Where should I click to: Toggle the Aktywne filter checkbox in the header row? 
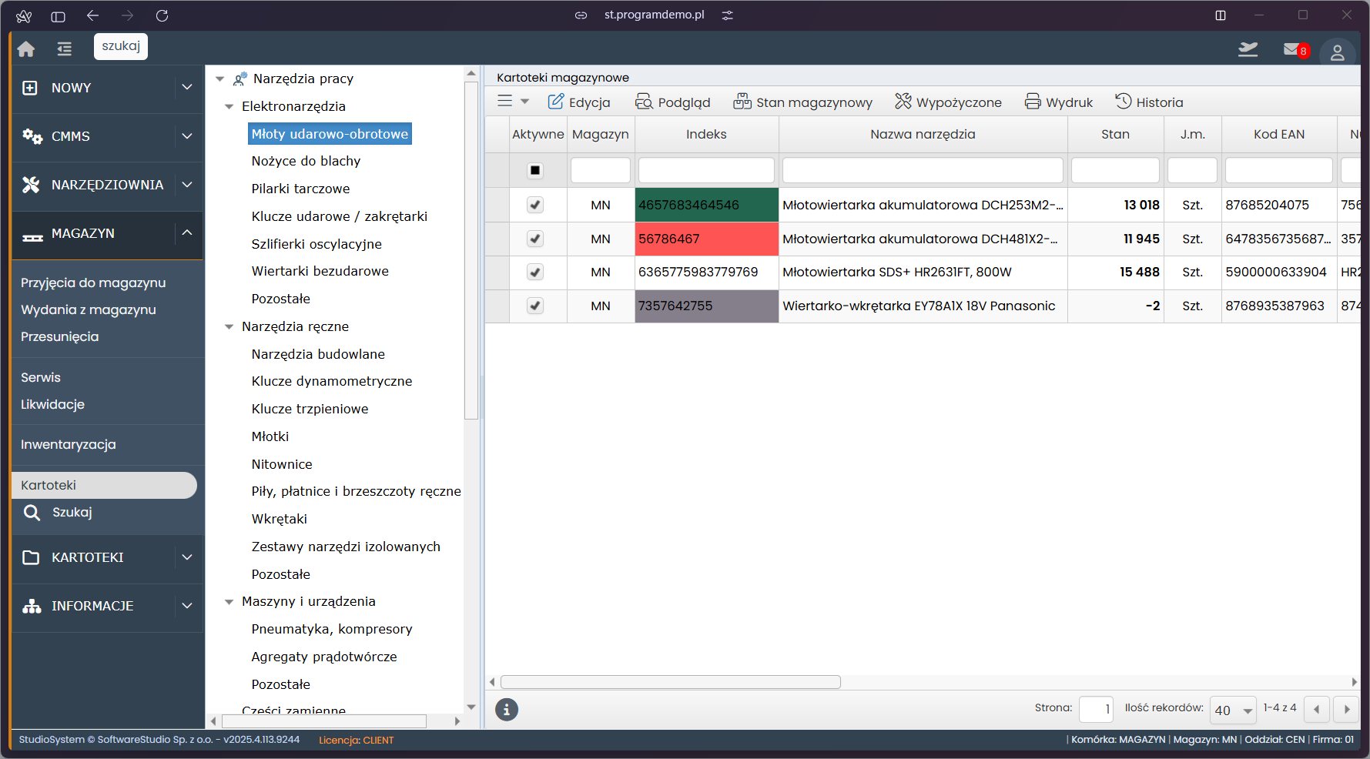[535, 170]
